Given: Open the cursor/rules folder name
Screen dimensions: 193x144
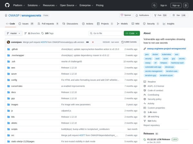Looking at the screenshot, I should click(x=17, y=86).
